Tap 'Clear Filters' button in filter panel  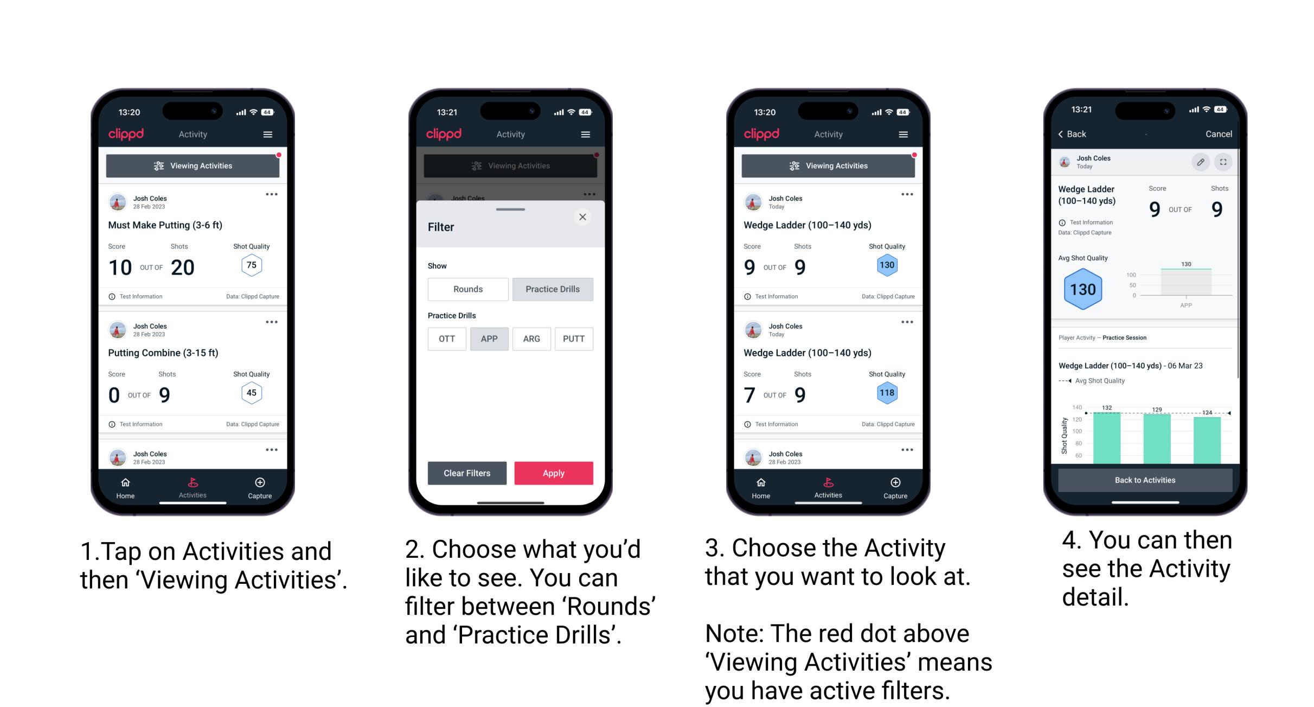pos(465,472)
